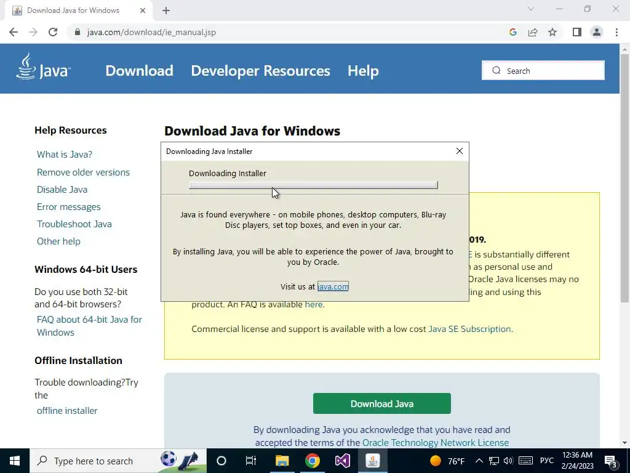Viewport: 630px width, 473px height.
Task: Select the Download Java for Windows tab
Action: [78, 11]
